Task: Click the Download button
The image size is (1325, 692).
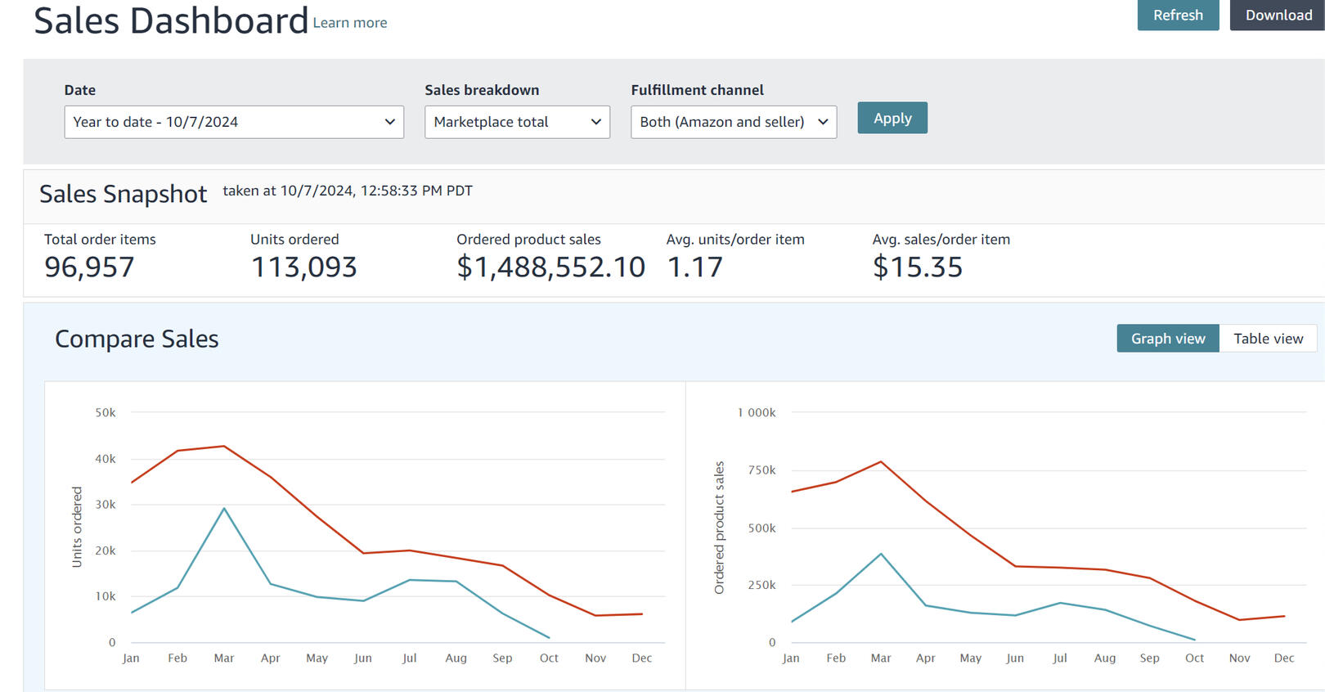Action: 1278,16
